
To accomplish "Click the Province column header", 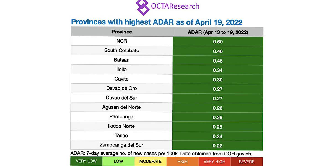I will [x=122, y=32].
